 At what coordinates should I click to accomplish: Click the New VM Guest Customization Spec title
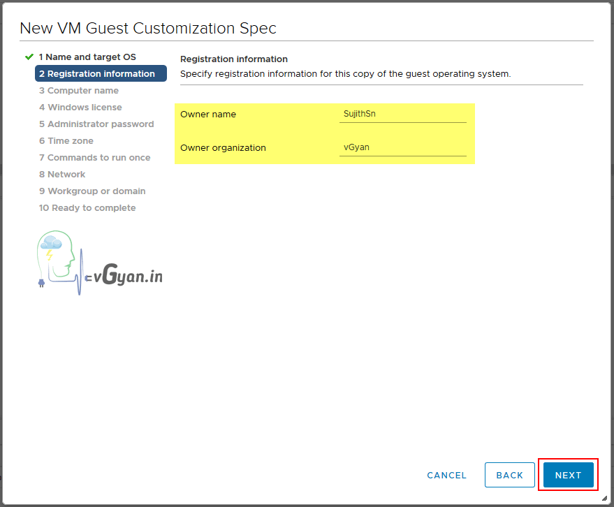coord(148,28)
